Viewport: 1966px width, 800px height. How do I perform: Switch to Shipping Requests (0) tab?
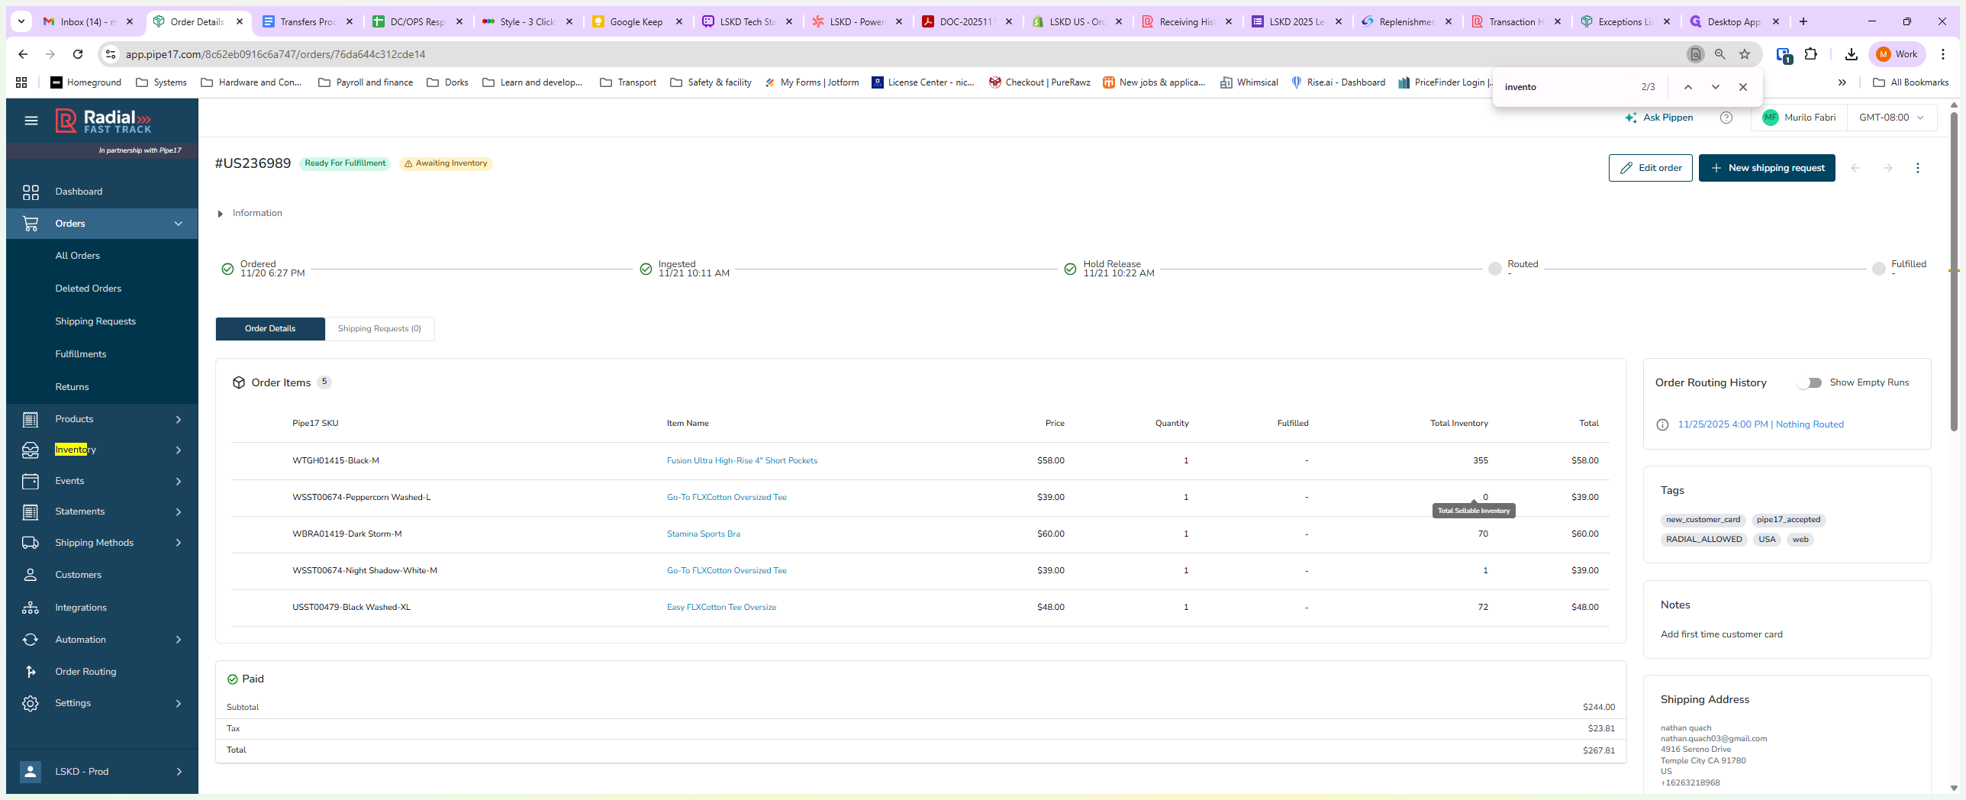379,329
